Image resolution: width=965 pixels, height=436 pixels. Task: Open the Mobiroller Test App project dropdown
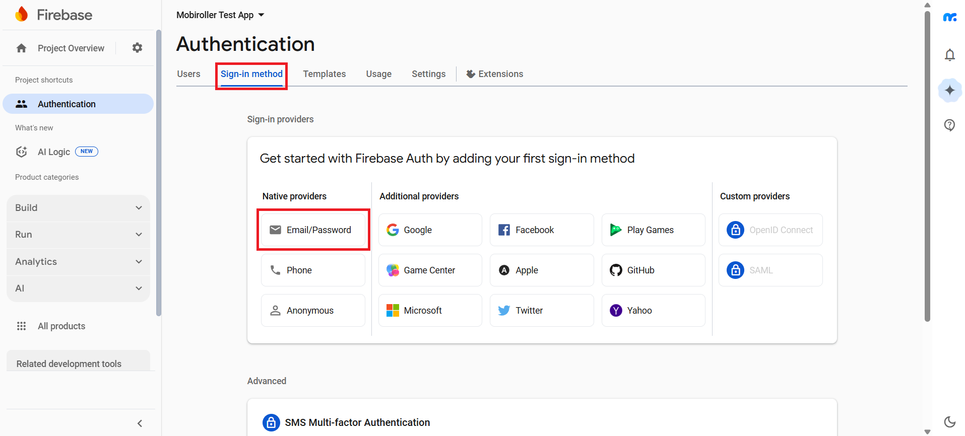(x=220, y=15)
